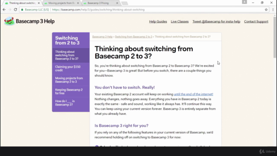Click 'Basecamp 3 Help' breadcrumb link
The image size is (277, 156).
102,36
